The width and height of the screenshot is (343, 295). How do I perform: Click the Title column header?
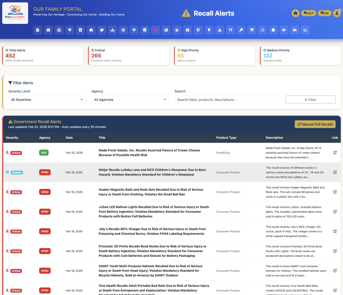[102, 138]
